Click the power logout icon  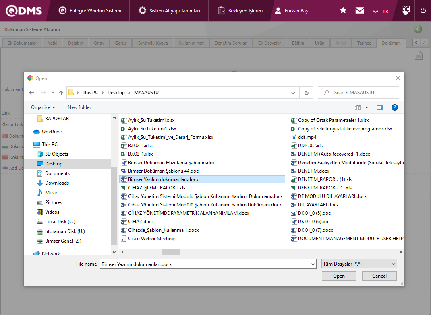click(x=423, y=11)
